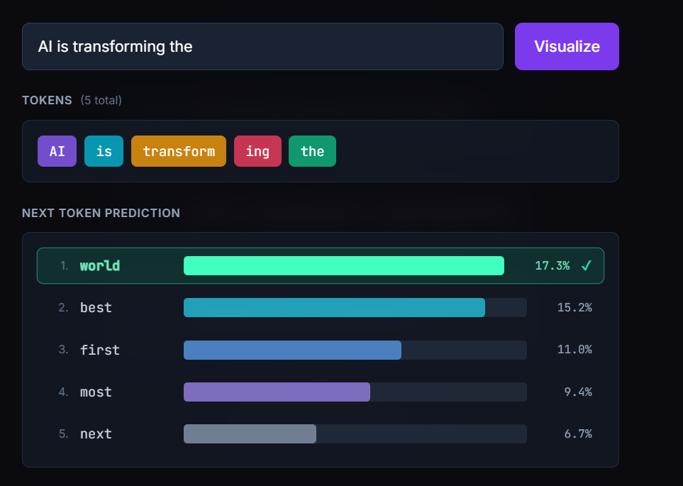Choose the 'most' prediction label
The width and height of the screenshot is (683, 486).
coord(96,392)
